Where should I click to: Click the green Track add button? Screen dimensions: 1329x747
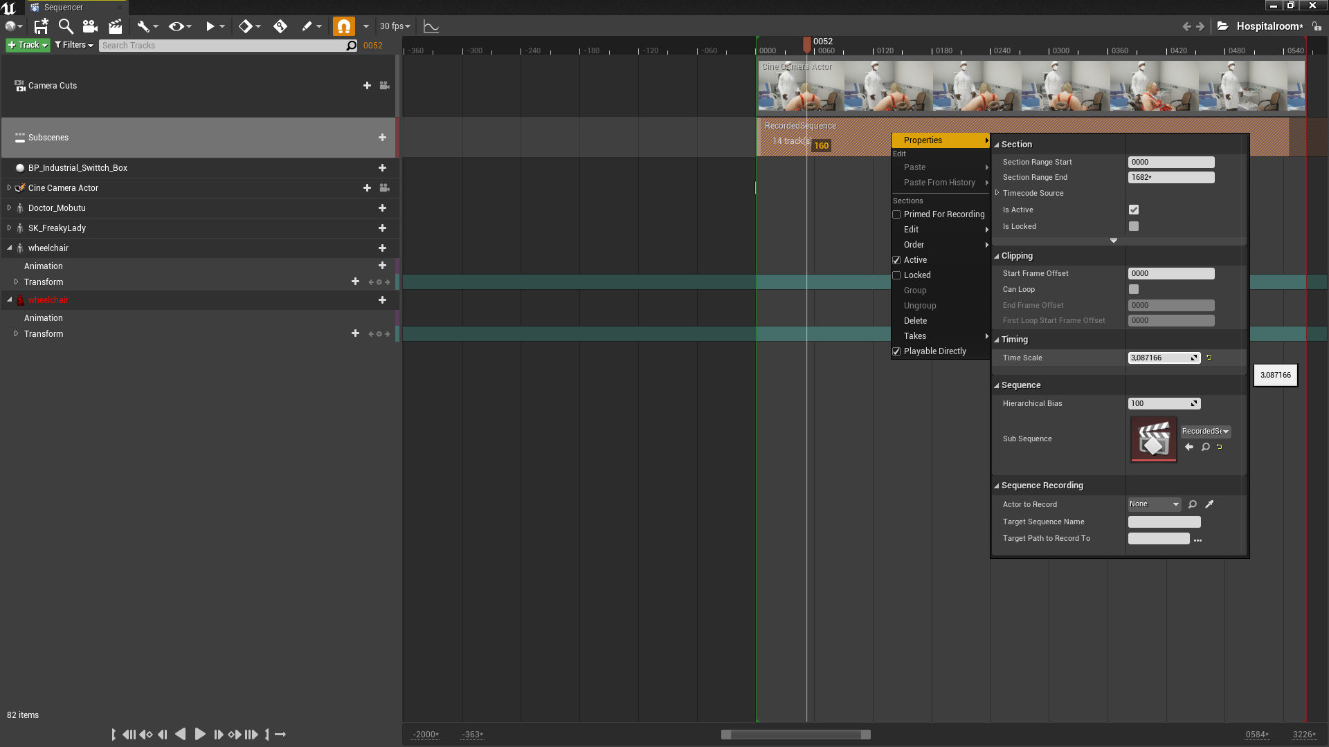point(28,45)
